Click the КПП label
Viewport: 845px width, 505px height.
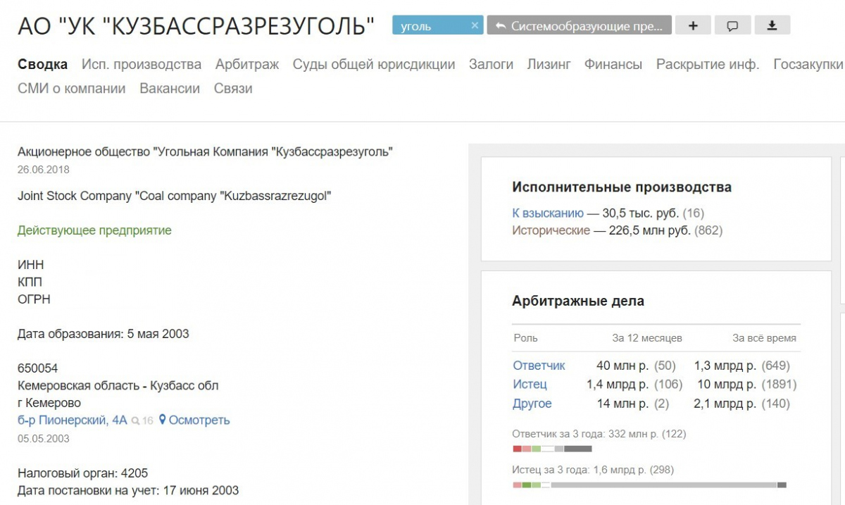[30, 282]
